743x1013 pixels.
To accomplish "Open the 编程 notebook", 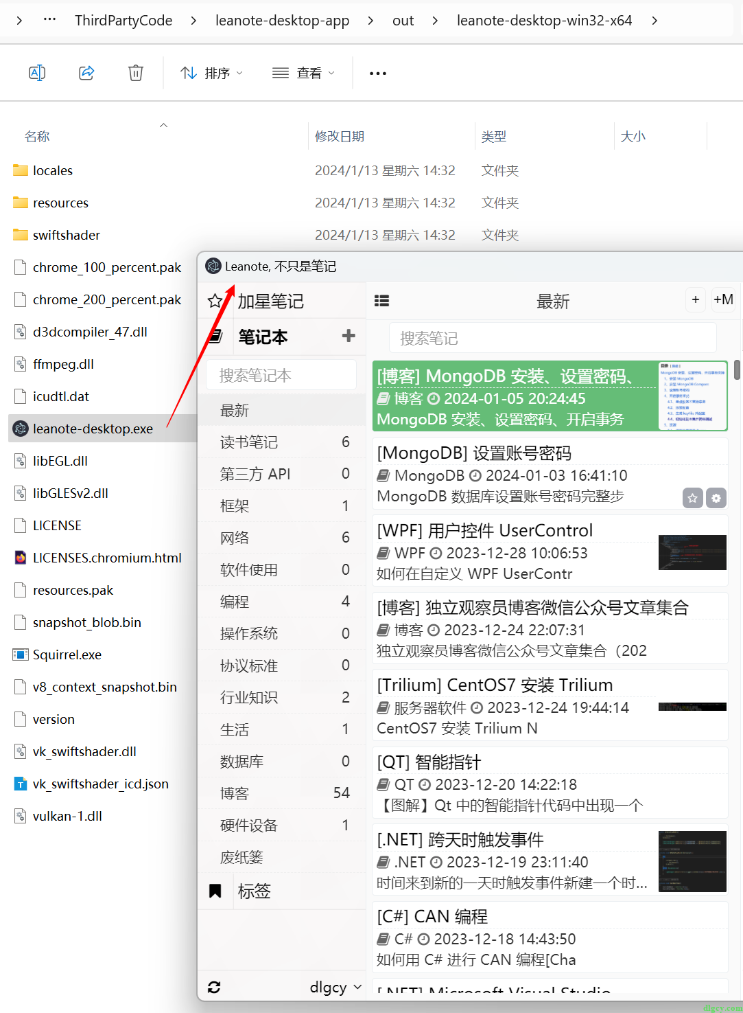I will pos(282,602).
